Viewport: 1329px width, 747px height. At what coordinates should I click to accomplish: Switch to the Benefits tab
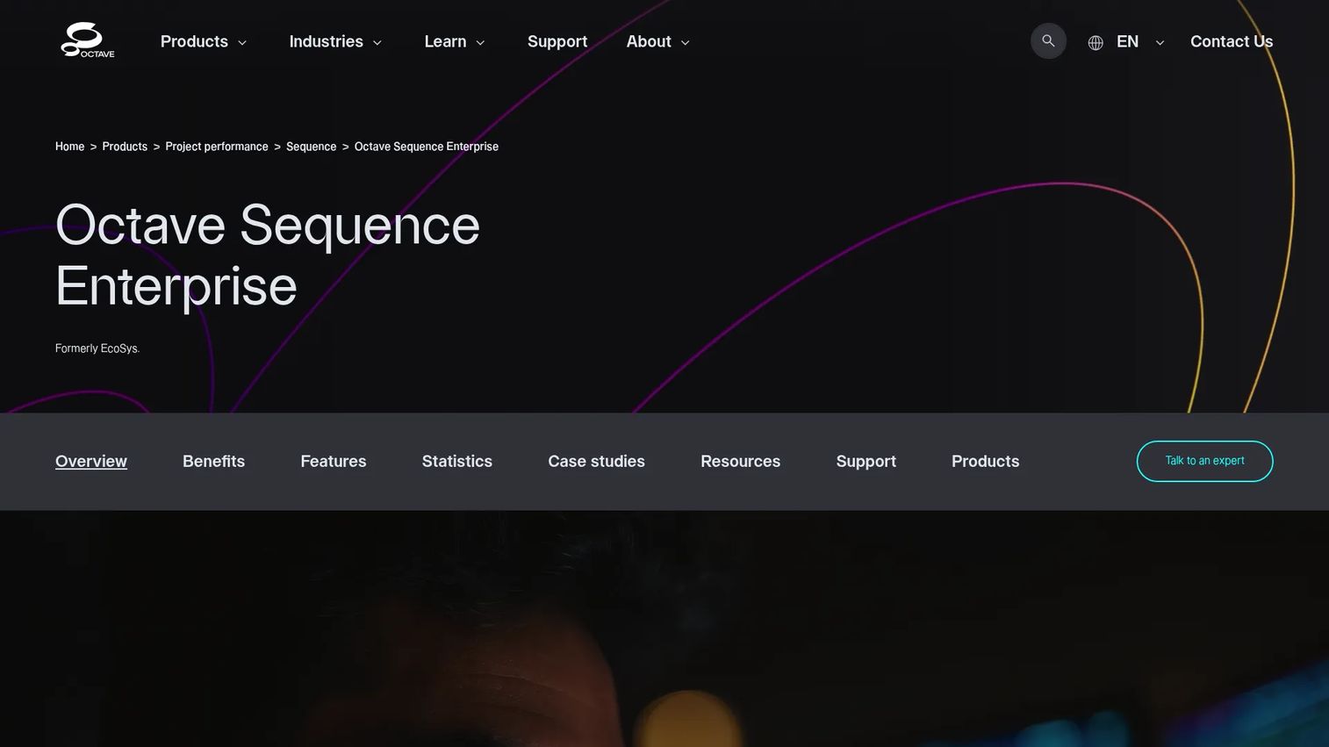[213, 461]
